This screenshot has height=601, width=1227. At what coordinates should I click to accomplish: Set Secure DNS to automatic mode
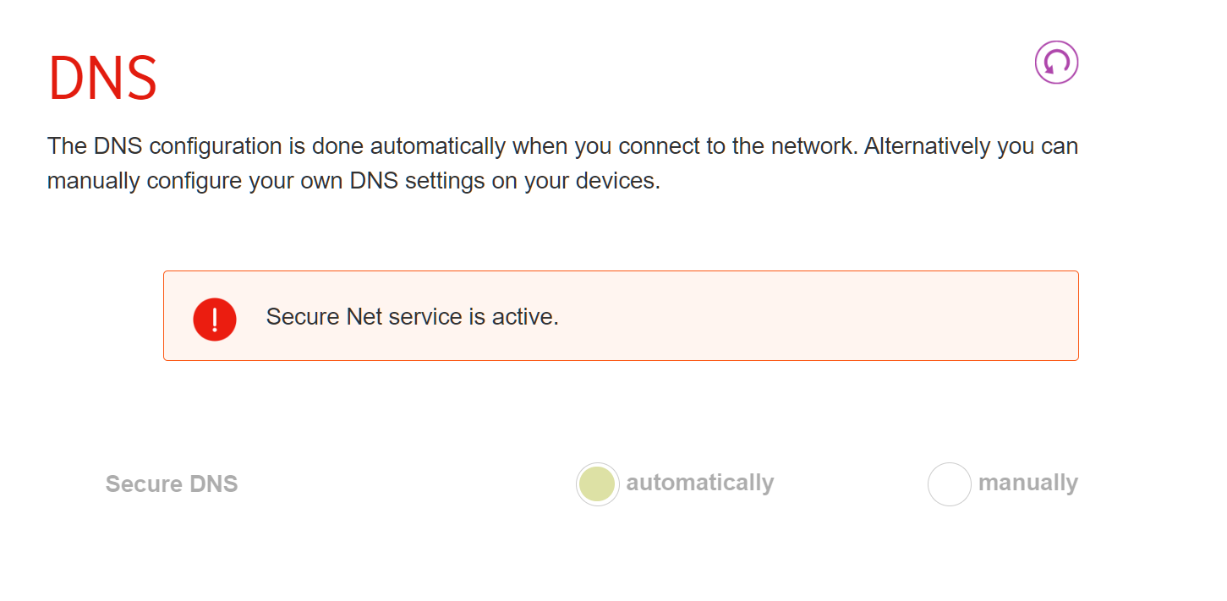click(597, 484)
